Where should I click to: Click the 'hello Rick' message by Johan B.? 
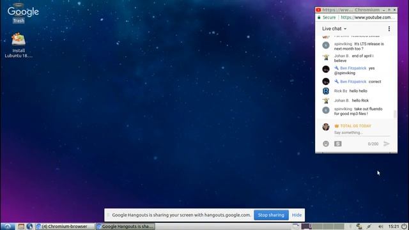360,100
